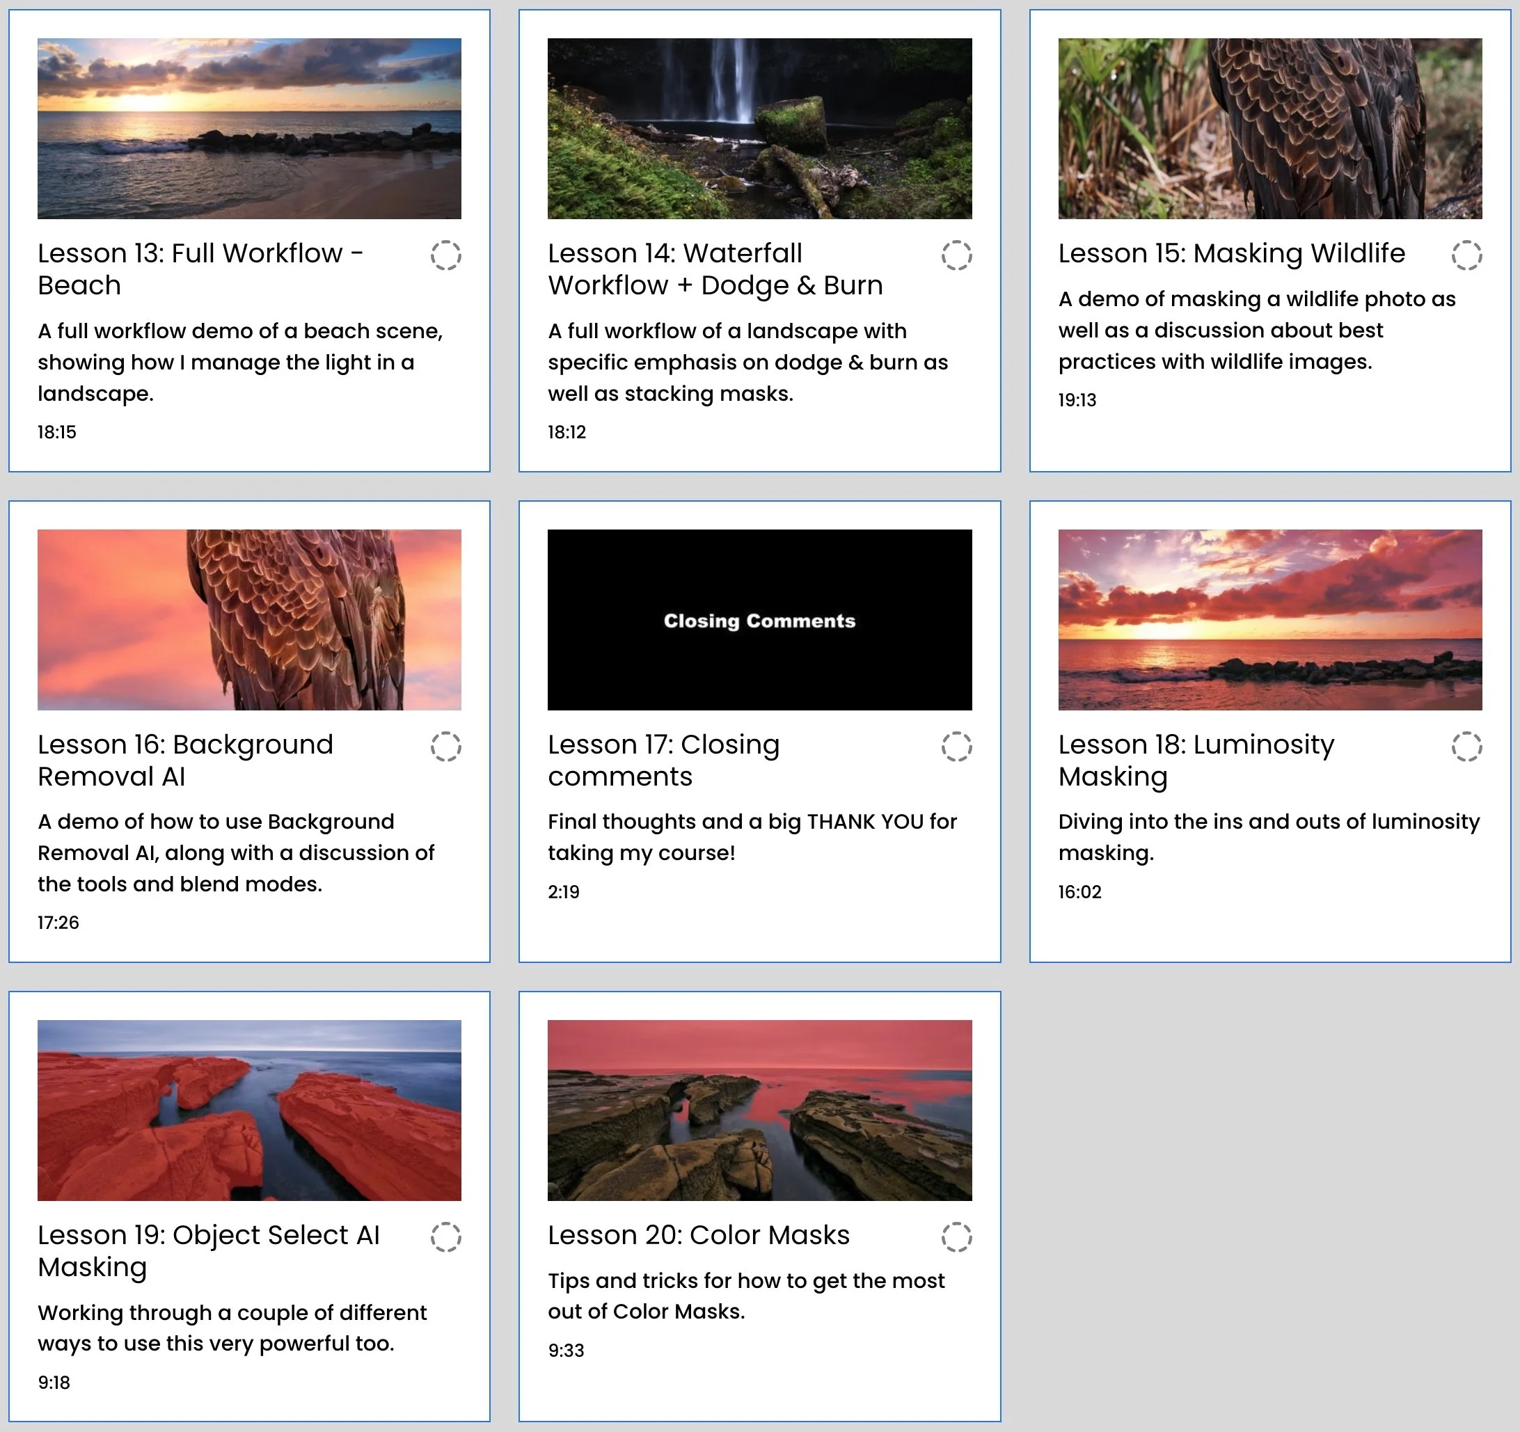Click Lesson 20: Color Masks title link
The height and width of the screenshot is (1432, 1520).
click(698, 1235)
